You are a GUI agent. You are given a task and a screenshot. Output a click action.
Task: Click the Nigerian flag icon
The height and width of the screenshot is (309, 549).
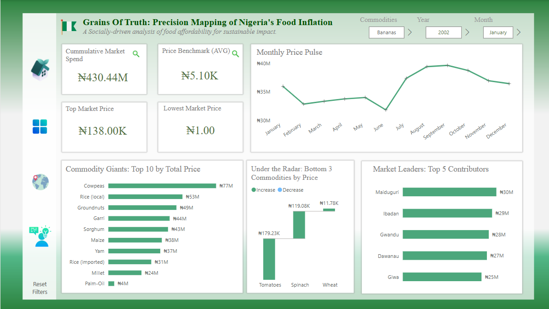(x=69, y=27)
